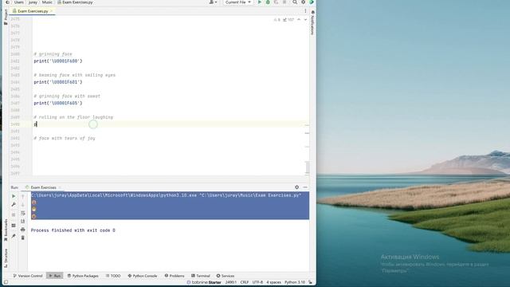This screenshot has height=287, width=510.
Task: Click the Music breadcrumb in the navigation bar
Action: point(47,2)
